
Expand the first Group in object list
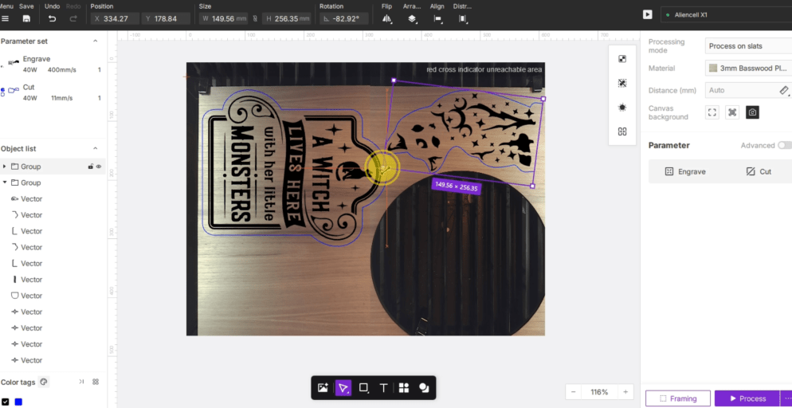[x=5, y=167]
